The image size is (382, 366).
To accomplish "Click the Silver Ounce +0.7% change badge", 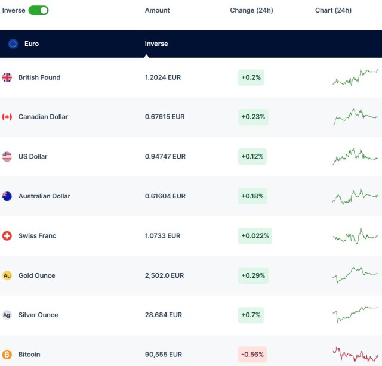I will [251, 315].
